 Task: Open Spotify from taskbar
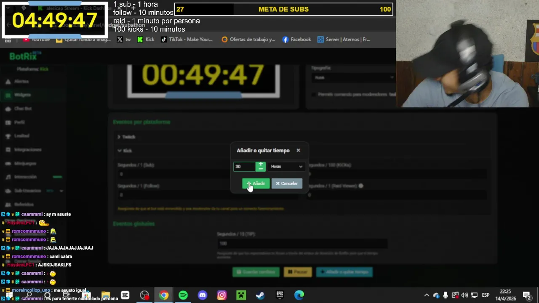(183, 295)
